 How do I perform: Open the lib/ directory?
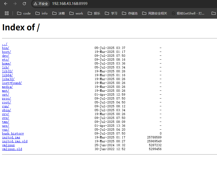[x=5, y=67]
